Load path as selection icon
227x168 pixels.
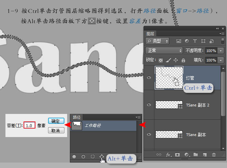tap(92, 157)
